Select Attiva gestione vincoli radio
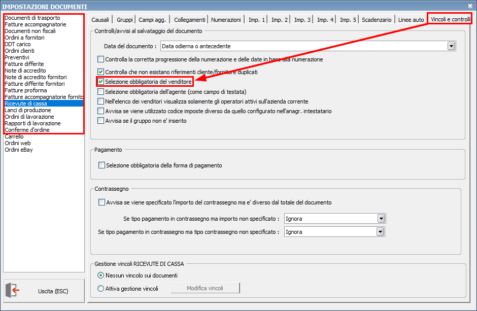The width and height of the screenshot is (477, 311). (x=100, y=289)
